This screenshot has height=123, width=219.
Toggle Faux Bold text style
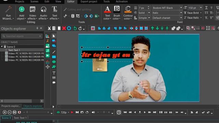pyautogui.click(x=193, y=13)
